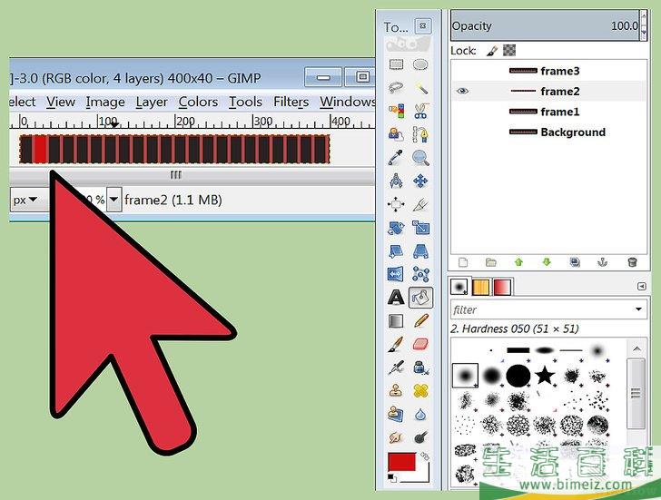661x500 pixels.
Task: Open the brush filter tag dropdown arrow
Action: (638, 309)
